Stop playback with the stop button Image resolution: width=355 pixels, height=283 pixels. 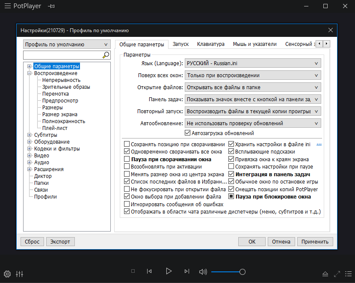click(133, 271)
